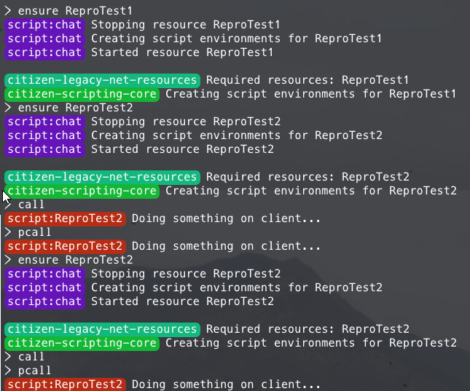The image size is (470, 391).
Task: Click the 'Started resource ReproTest1' log message
Action: tap(182, 52)
